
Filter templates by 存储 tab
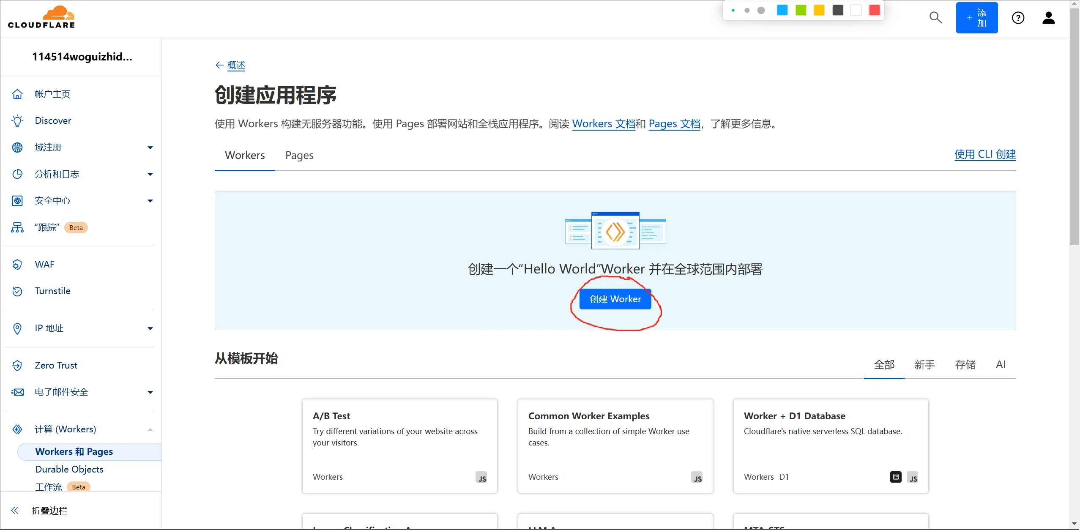(x=965, y=365)
